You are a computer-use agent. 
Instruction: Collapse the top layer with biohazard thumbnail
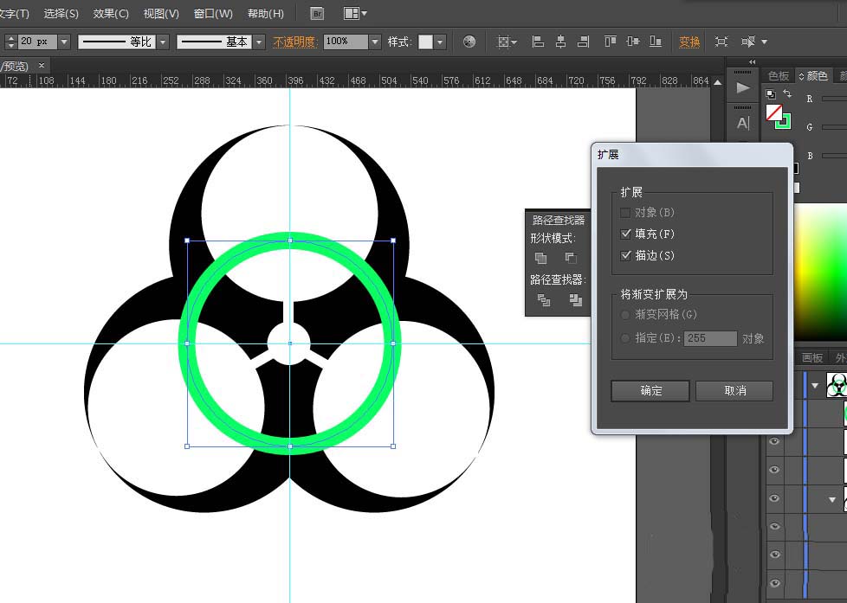point(815,386)
